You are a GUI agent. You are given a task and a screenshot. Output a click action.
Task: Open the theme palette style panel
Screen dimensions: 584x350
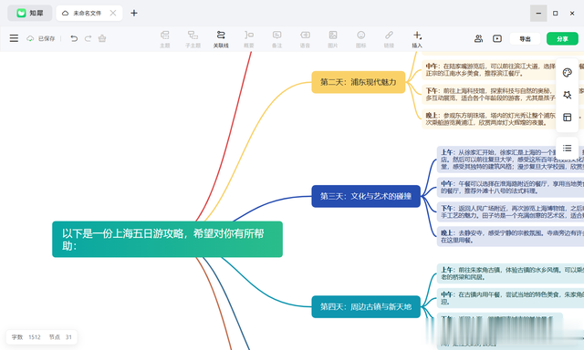568,73
